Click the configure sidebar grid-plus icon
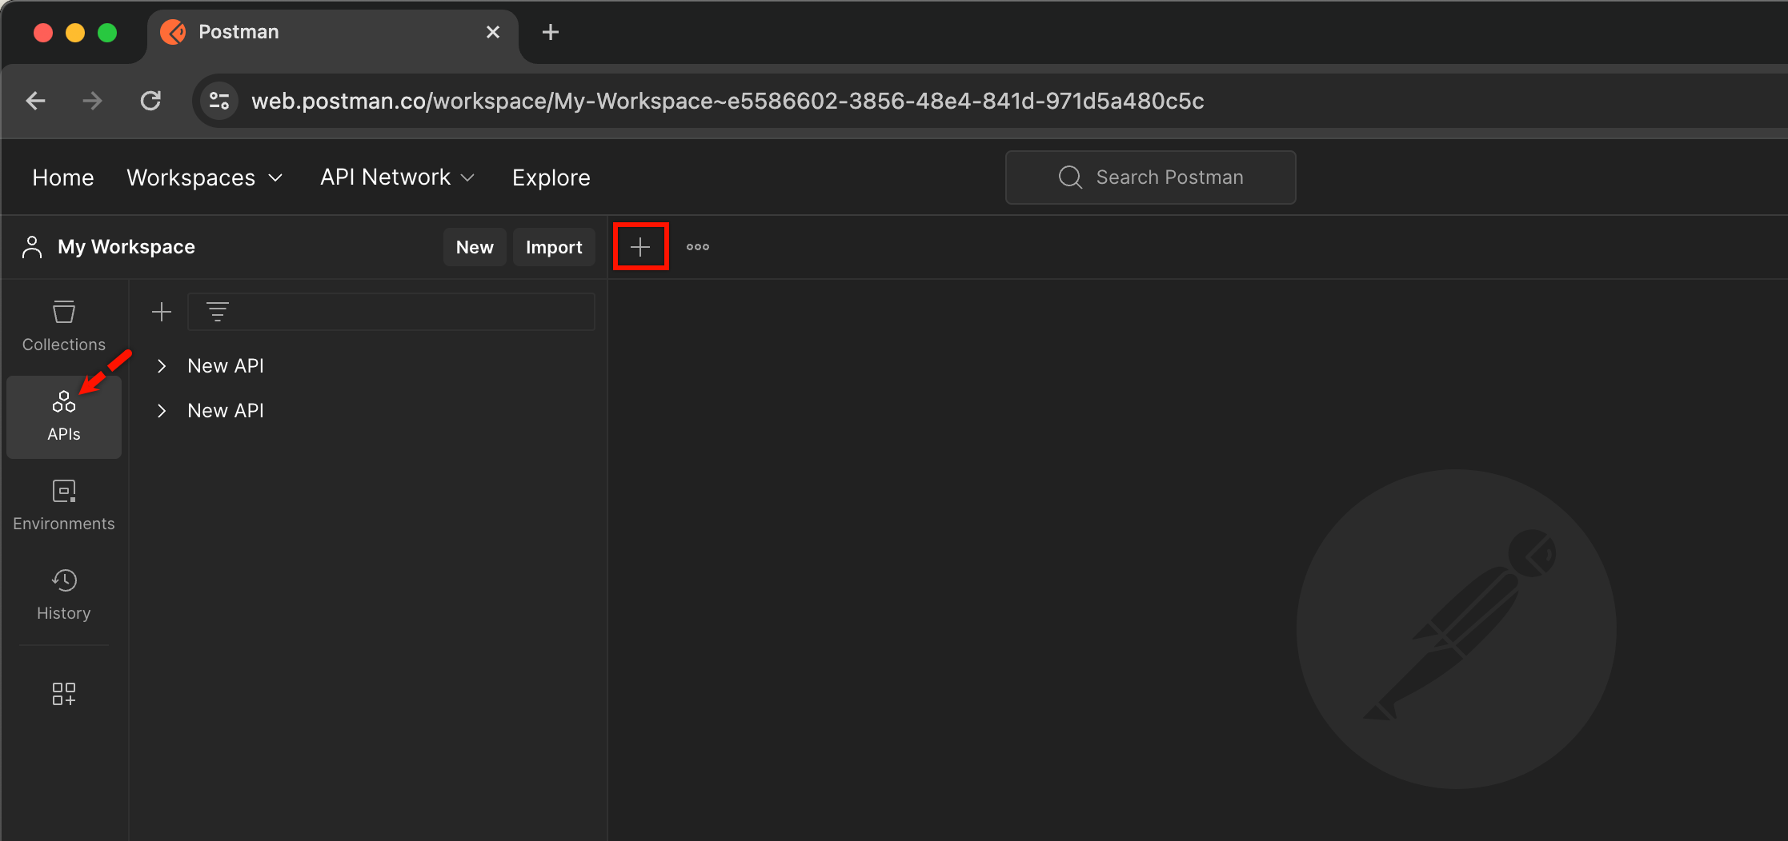Viewport: 1788px width, 841px height. 64,693
